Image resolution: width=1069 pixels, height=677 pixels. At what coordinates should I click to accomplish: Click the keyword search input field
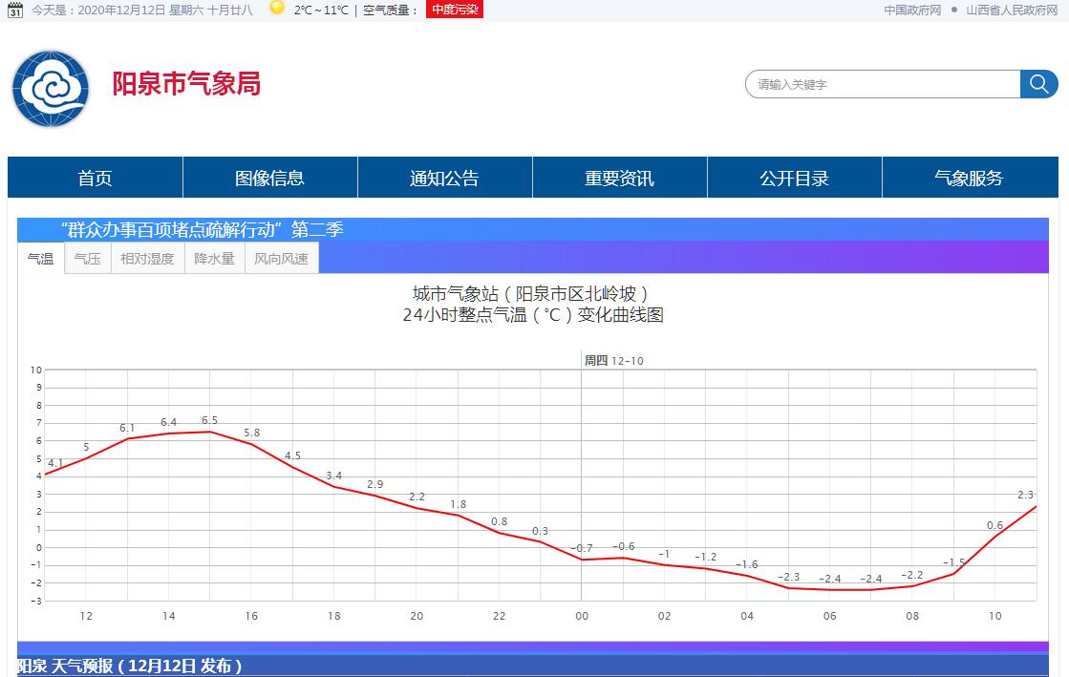pos(882,84)
